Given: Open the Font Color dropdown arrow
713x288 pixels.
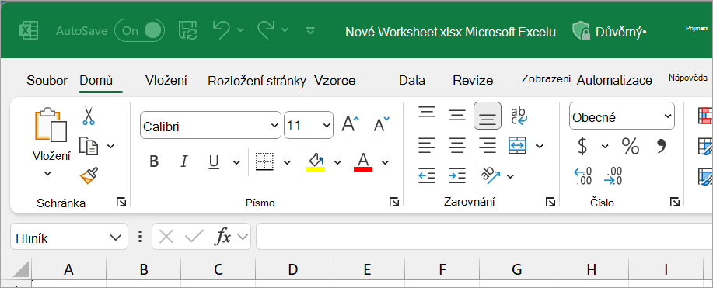Looking at the screenshot, I should pyautogui.click(x=385, y=162).
